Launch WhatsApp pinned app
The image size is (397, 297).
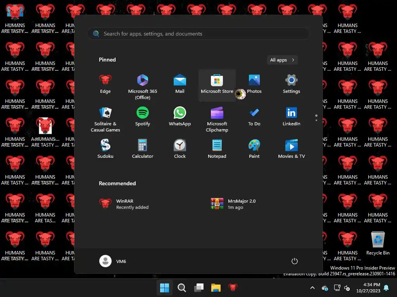click(180, 118)
